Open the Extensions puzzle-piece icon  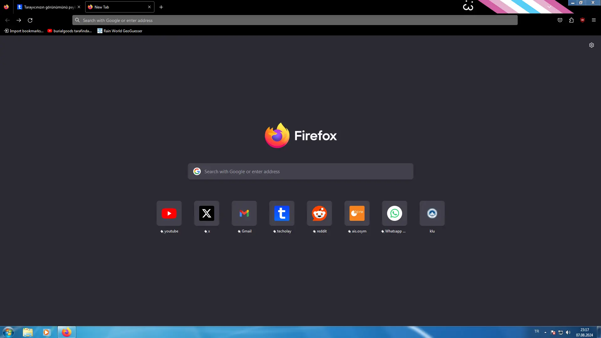571,20
